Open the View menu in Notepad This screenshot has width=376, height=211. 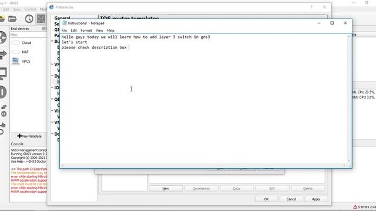(x=99, y=30)
